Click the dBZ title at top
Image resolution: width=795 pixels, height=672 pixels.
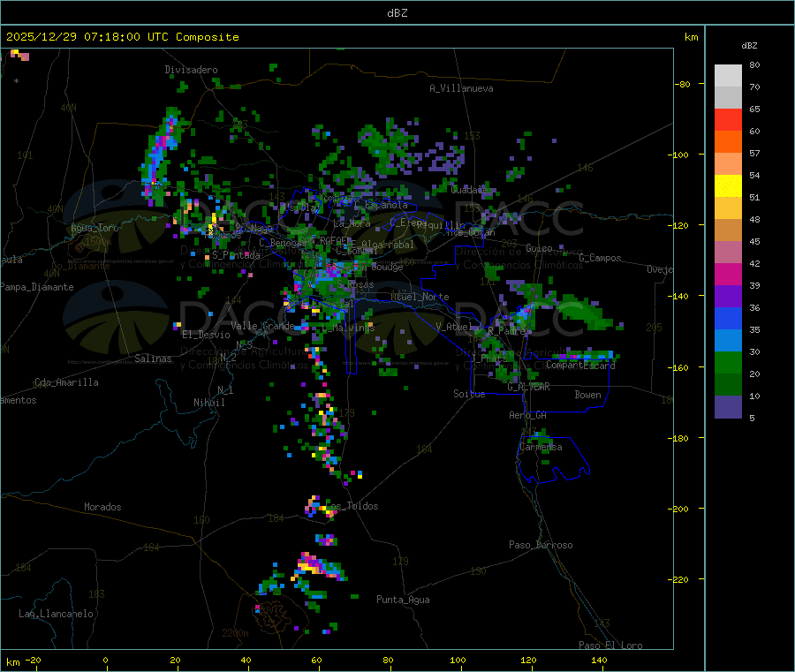coord(397,13)
